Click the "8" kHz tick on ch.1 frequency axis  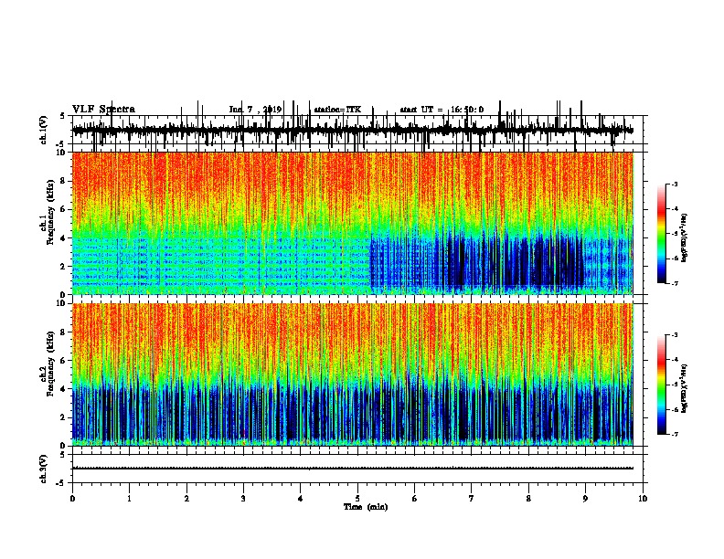click(x=64, y=181)
